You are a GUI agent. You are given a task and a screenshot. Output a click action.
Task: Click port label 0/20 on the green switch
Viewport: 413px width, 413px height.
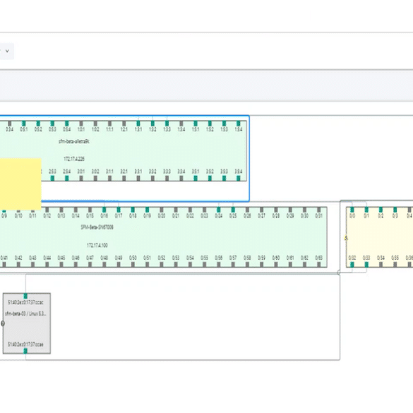(x=162, y=216)
